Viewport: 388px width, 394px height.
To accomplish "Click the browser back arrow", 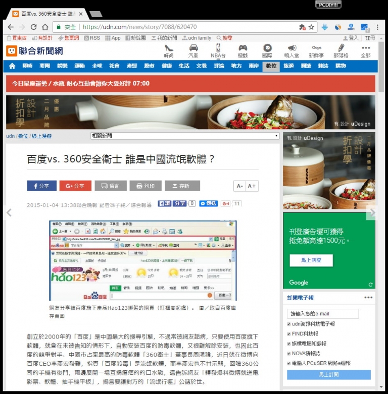I will coord(11,27).
